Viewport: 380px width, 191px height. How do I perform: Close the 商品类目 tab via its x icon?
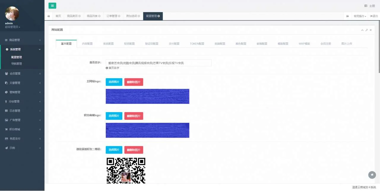pyautogui.click(x=80, y=16)
